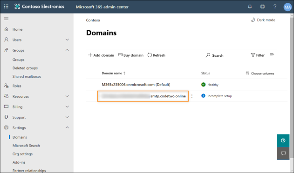Open the settings gear in header
Viewport: 294px width, 173px height.
(x=262, y=7)
